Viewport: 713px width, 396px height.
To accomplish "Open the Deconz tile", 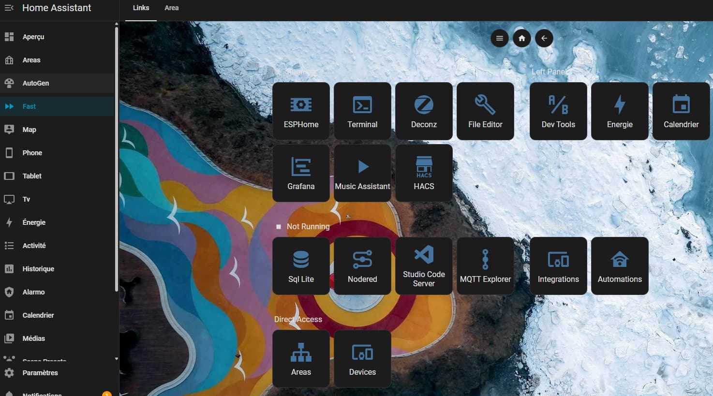I will (x=424, y=111).
